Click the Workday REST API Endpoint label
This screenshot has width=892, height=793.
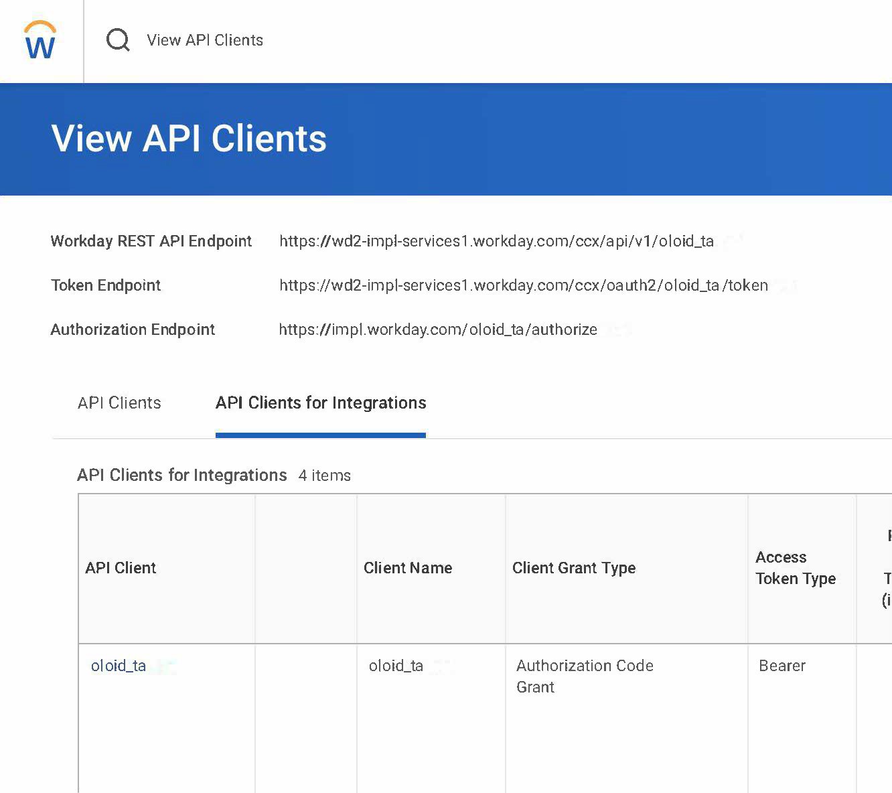(x=151, y=241)
